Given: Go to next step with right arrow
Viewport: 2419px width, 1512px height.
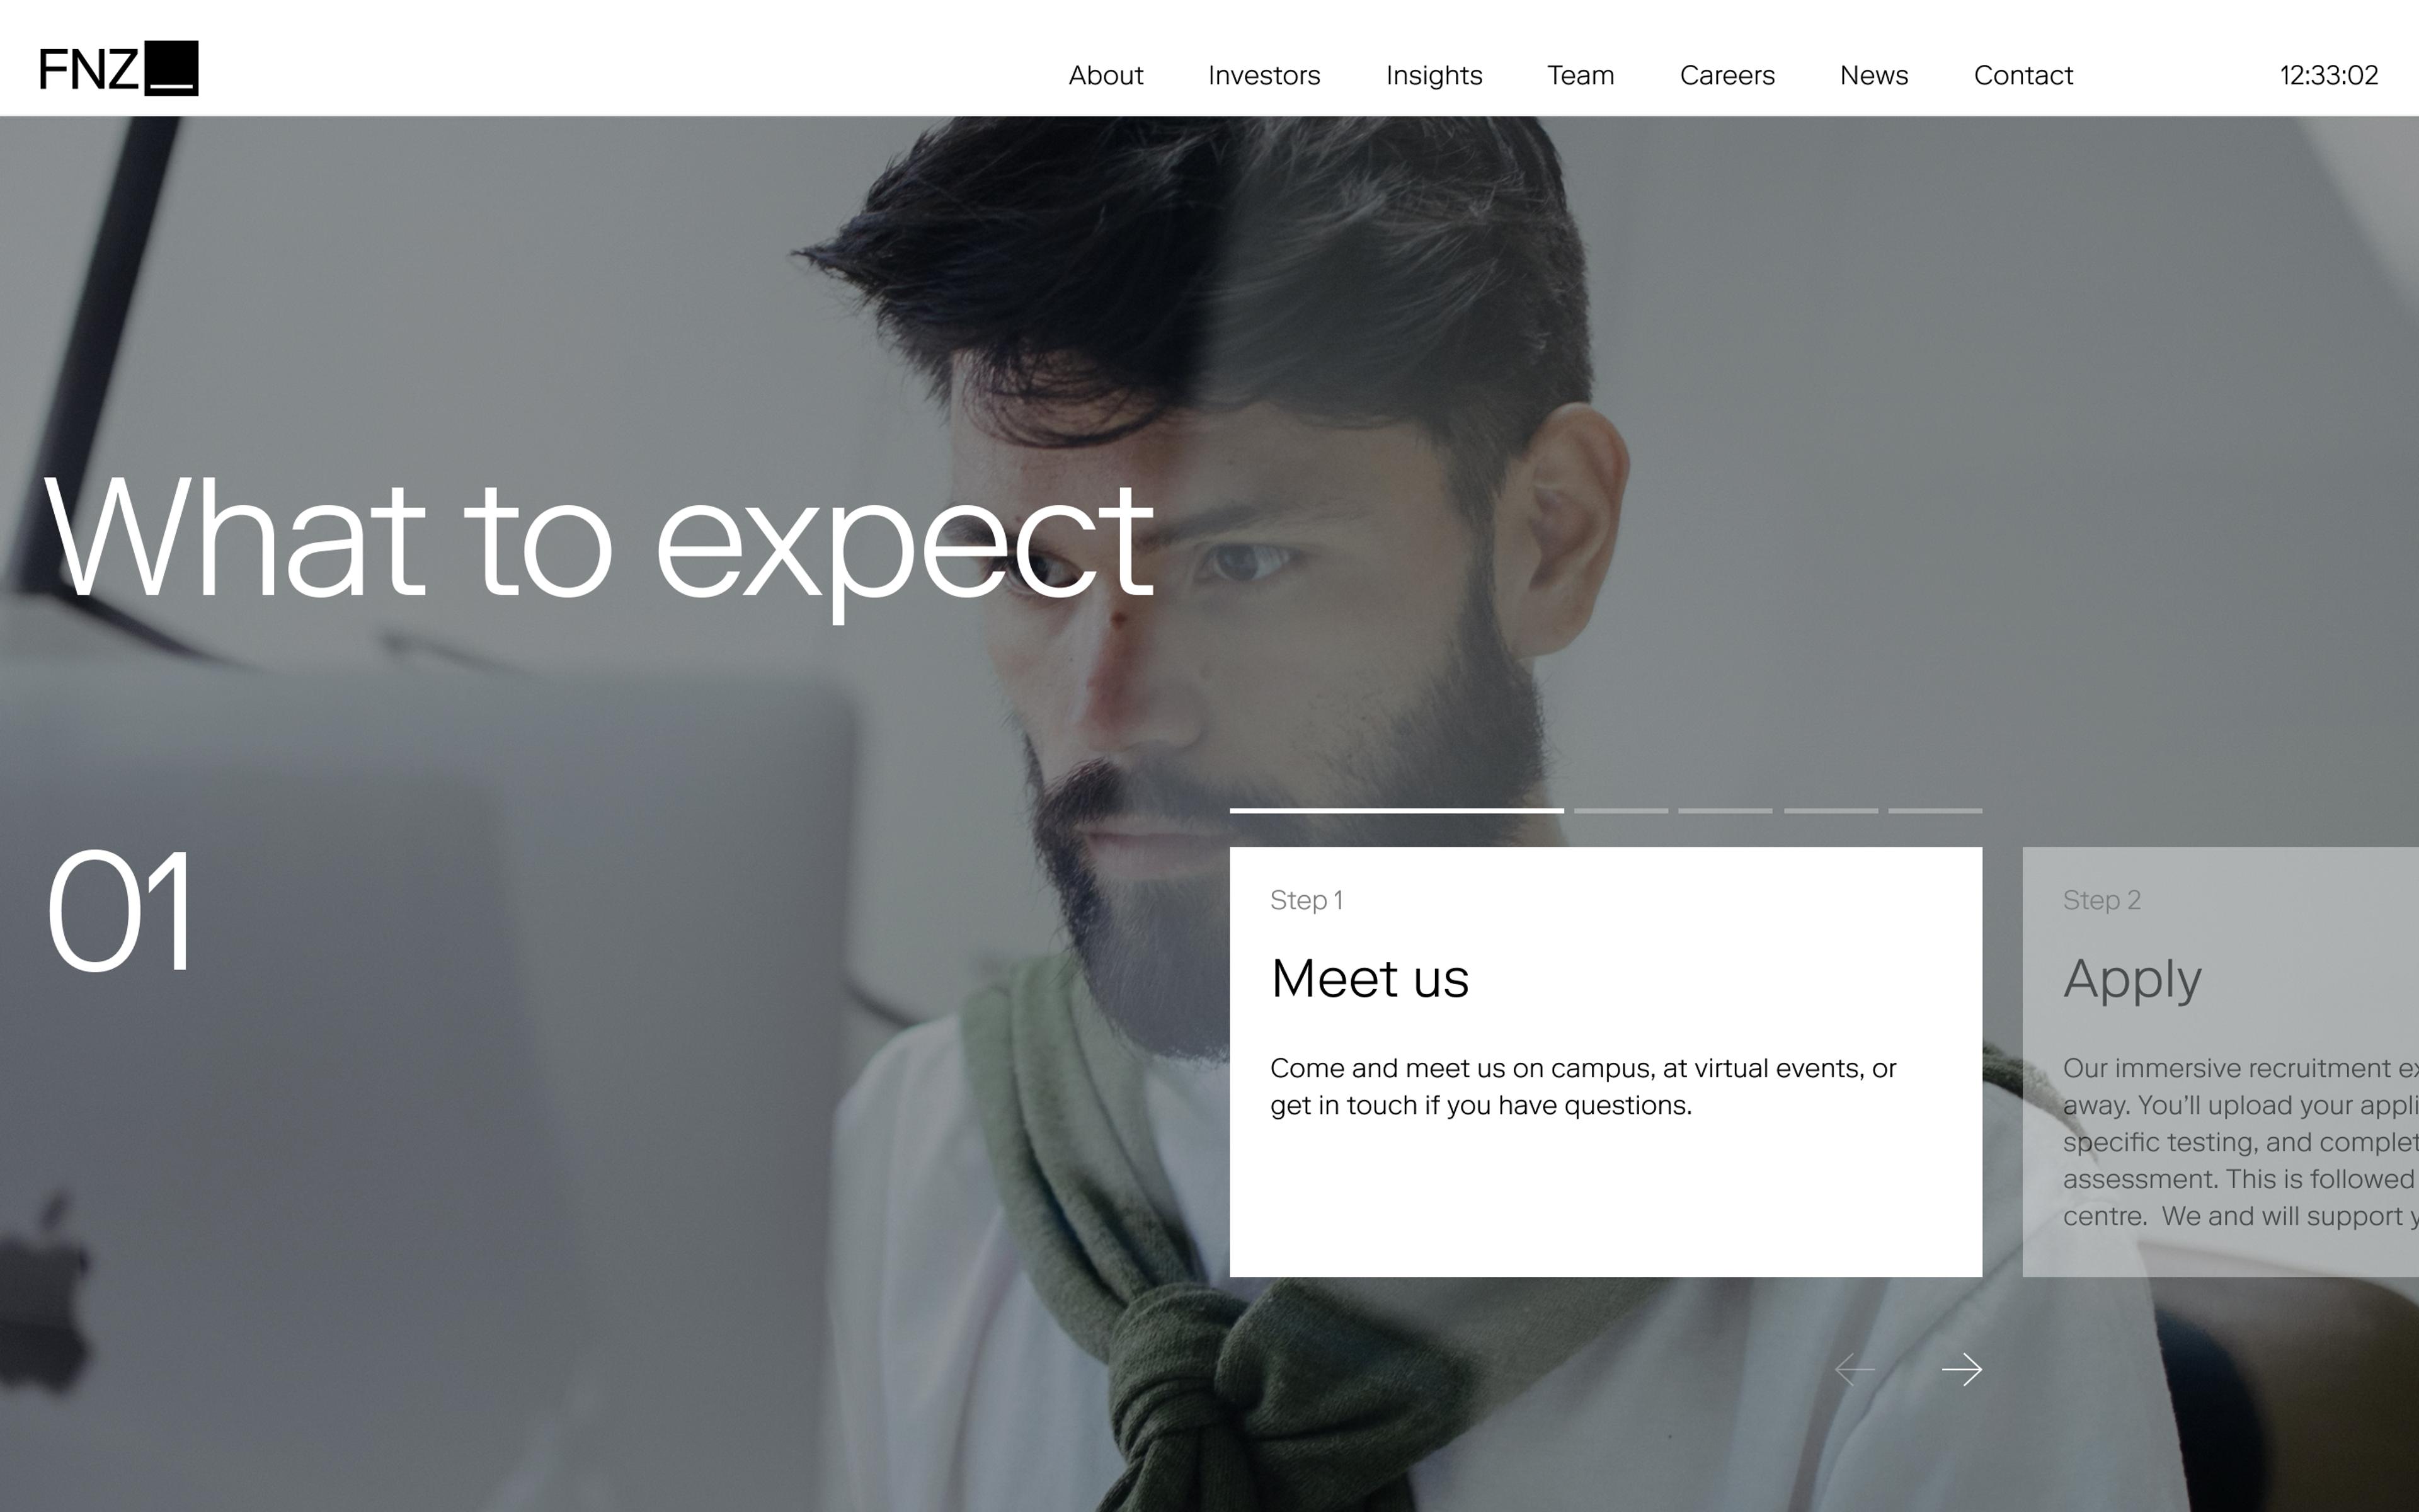Looking at the screenshot, I should tap(1961, 1369).
